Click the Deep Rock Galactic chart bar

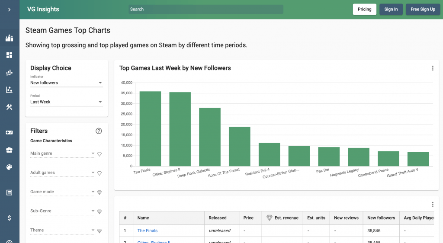click(210, 137)
